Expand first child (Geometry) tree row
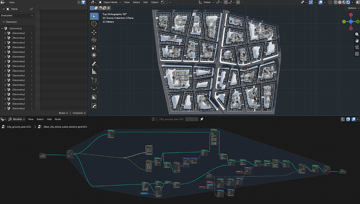The image size is (360, 204). coord(5,33)
